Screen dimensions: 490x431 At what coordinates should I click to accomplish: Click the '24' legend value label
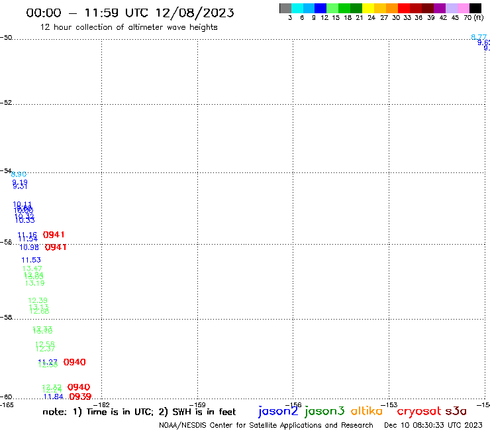371,18
